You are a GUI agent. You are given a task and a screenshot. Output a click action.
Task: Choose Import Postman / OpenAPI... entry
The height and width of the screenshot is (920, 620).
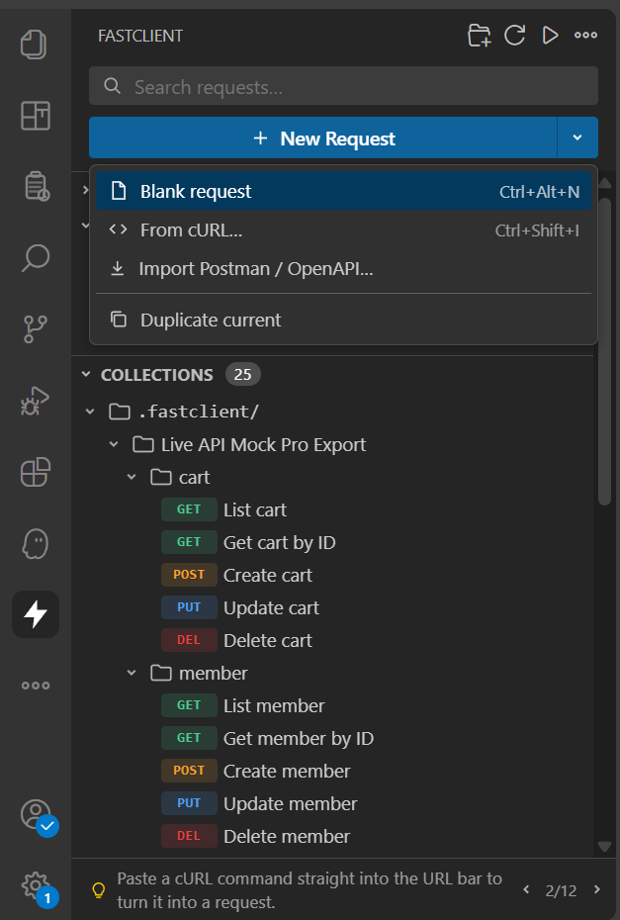click(x=343, y=269)
